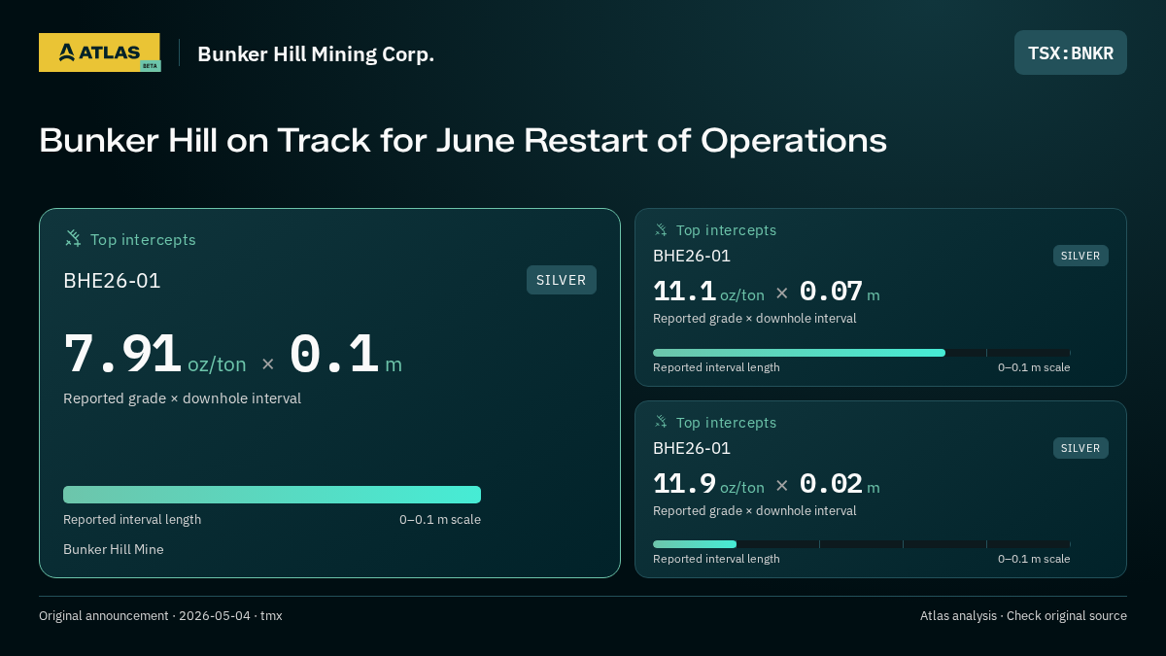This screenshot has height=656, width=1166.
Task: Click the drill icon in the 7.91 oz/ton card
Action: point(73,239)
